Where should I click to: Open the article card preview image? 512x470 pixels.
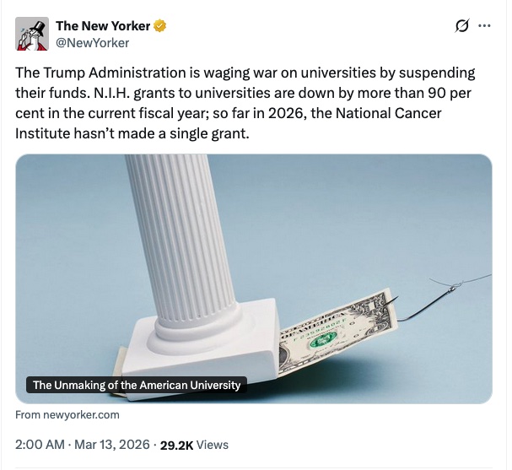253,278
